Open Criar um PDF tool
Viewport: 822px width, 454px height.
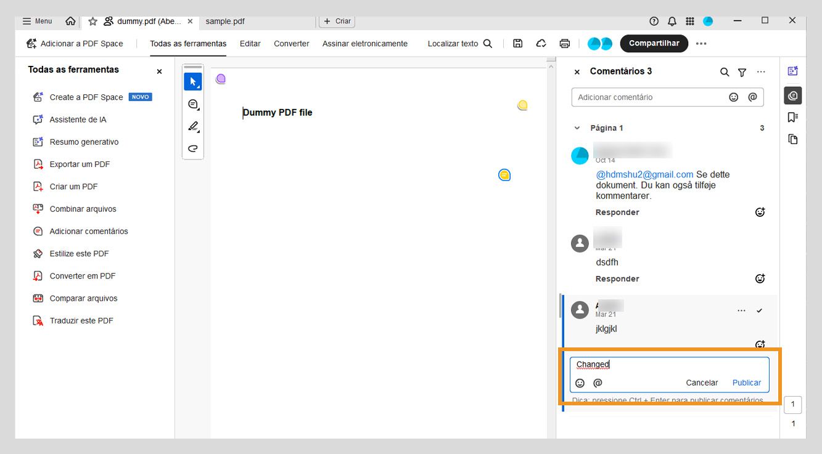65,187
